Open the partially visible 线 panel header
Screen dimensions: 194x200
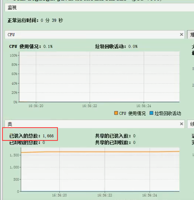point(191,124)
